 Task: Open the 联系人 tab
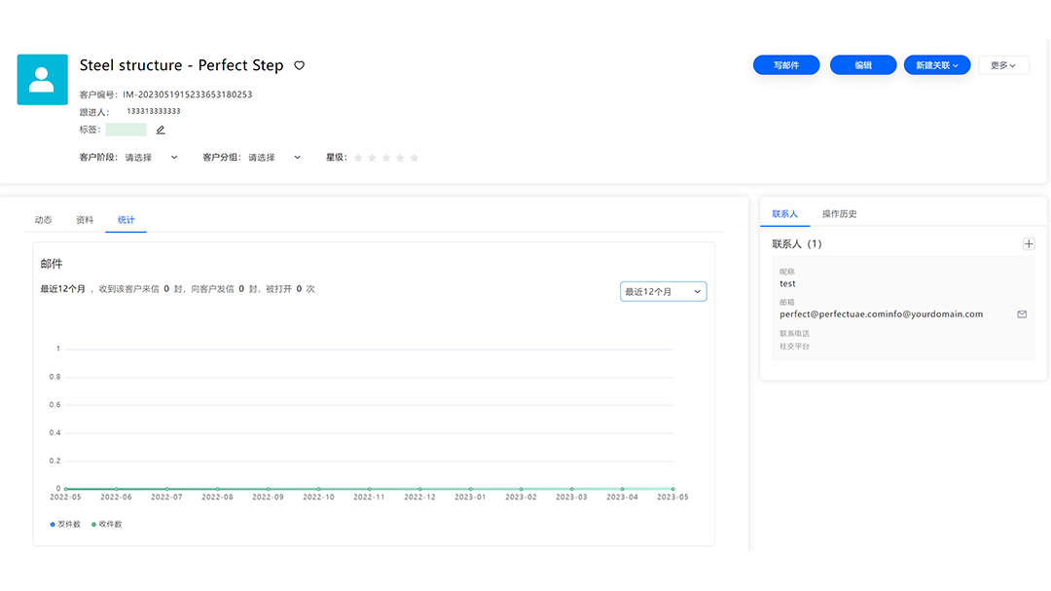(785, 214)
